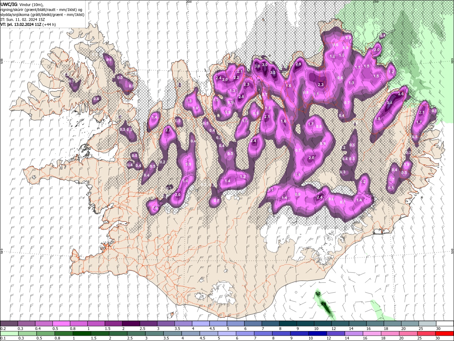Click the 3.4 snowfall value on the map
The image size is (454, 341).
point(389,103)
